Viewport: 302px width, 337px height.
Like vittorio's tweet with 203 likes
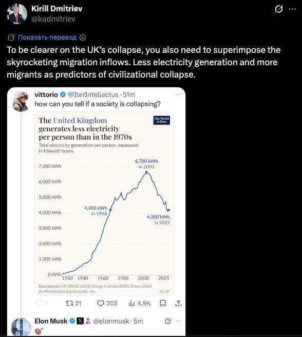pyautogui.click(x=107, y=303)
